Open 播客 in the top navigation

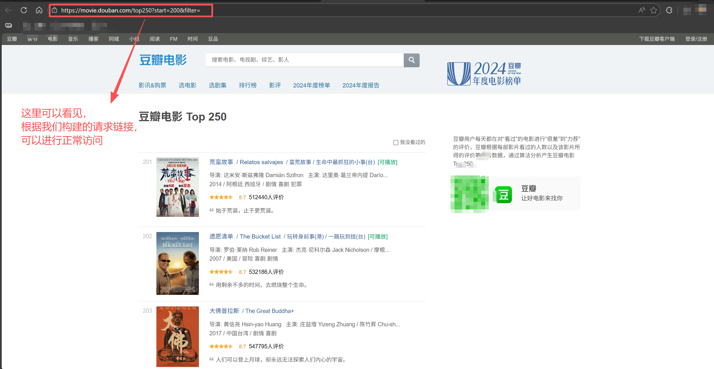(x=93, y=39)
